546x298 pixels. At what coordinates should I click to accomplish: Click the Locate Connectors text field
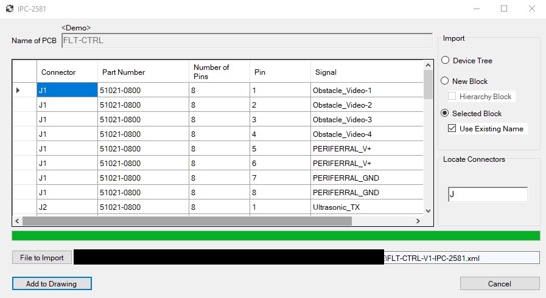[x=487, y=195]
